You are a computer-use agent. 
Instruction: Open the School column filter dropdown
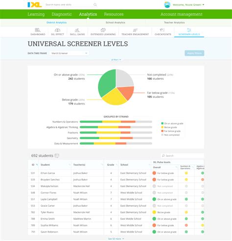[149, 165]
